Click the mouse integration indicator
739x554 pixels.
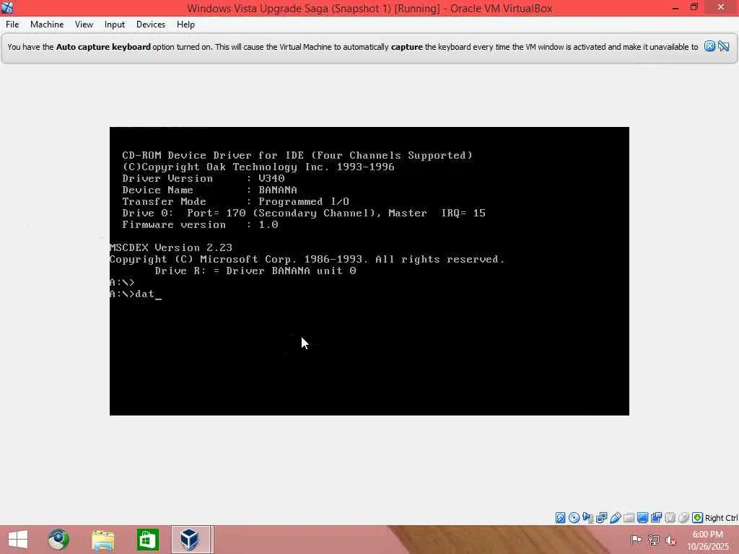pyautogui.click(x=683, y=518)
